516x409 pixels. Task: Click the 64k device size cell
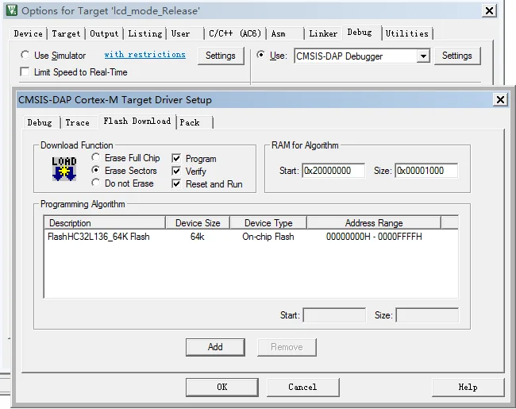(x=197, y=237)
